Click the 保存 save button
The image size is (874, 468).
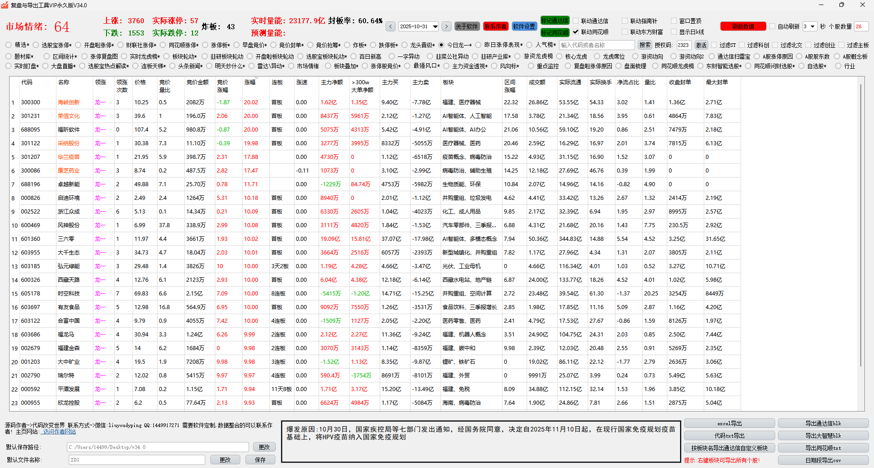[x=260, y=460]
